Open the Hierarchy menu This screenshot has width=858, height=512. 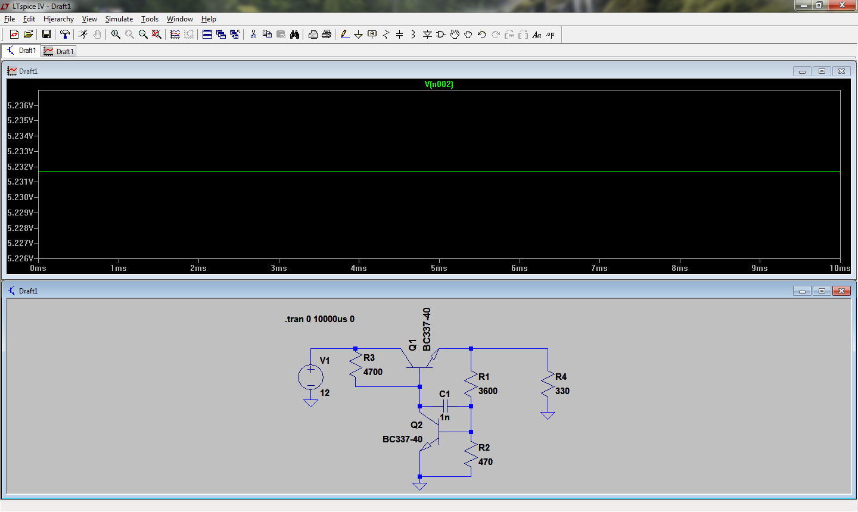pyautogui.click(x=58, y=19)
